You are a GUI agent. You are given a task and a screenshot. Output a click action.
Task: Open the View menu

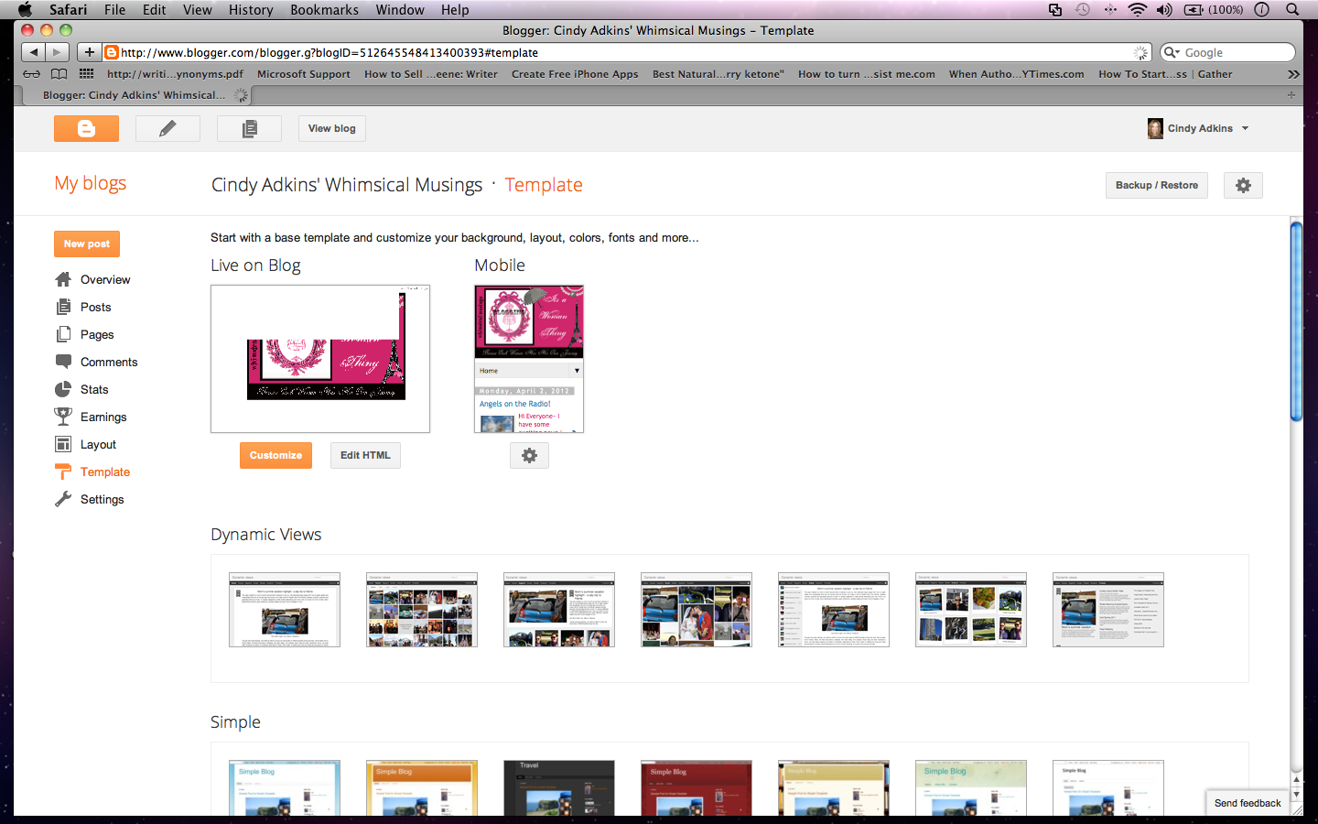click(x=198, y=10)
